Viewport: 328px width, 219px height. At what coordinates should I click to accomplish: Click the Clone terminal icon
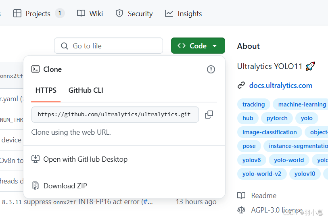pyautogui.click(x=36, y=69)
